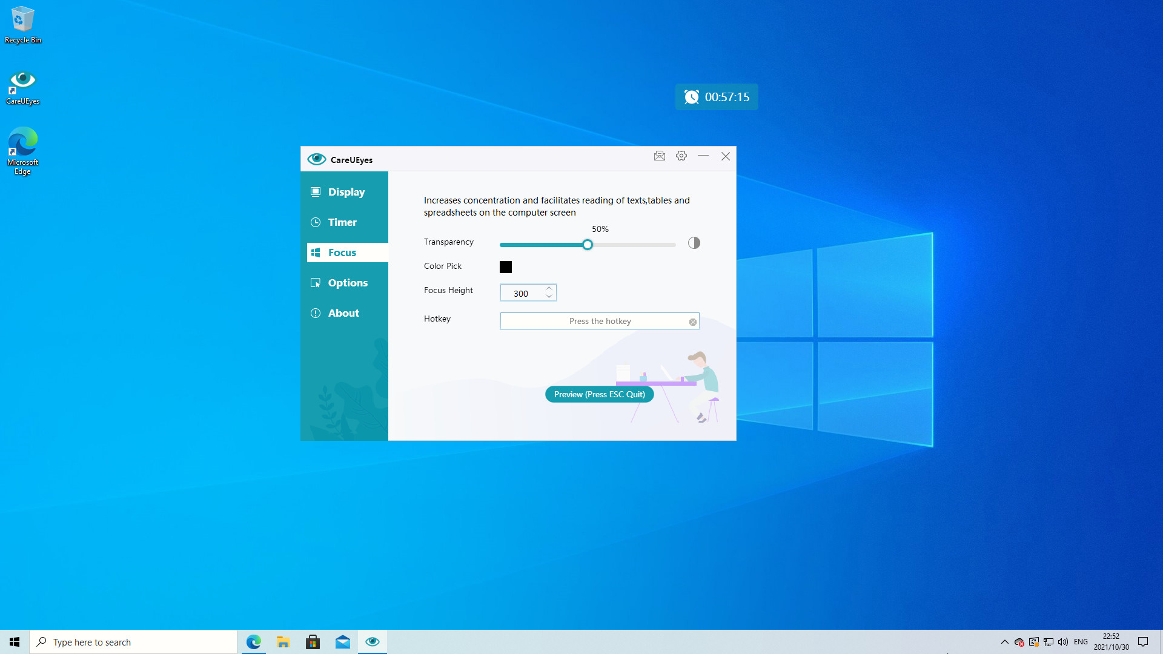
Task: Open CareUEyes settings gear
Action: (681, 156)
